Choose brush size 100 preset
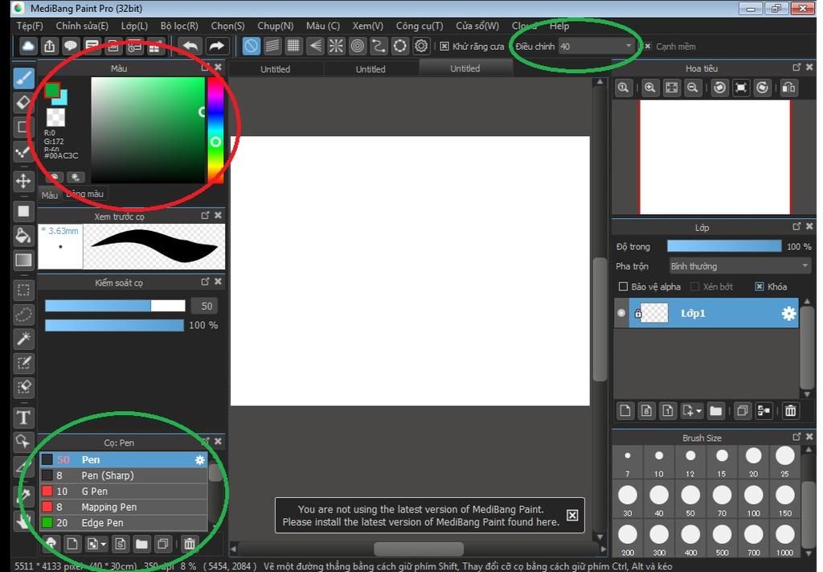 pyautogui.click(x=754, y=500)
